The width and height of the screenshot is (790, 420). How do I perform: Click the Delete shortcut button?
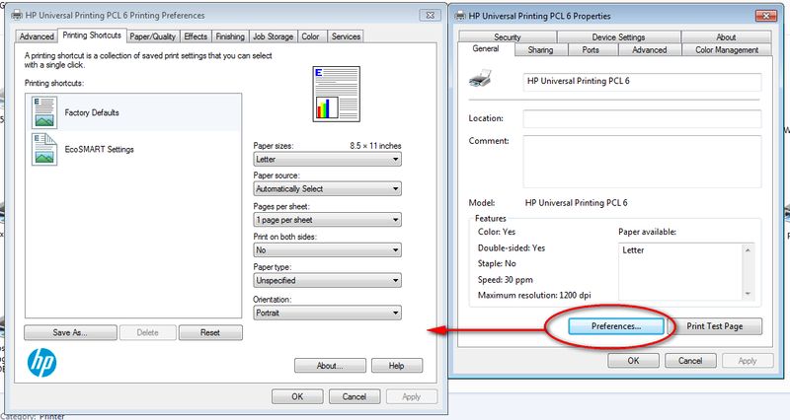(x=147, y=332)
